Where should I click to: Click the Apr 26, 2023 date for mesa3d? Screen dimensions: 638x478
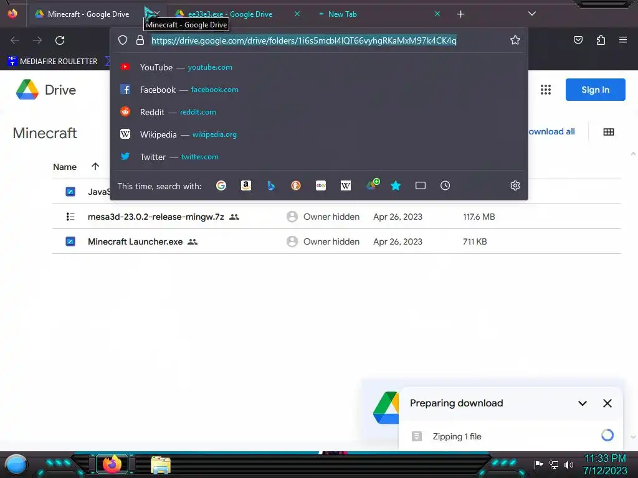[398, 217]
